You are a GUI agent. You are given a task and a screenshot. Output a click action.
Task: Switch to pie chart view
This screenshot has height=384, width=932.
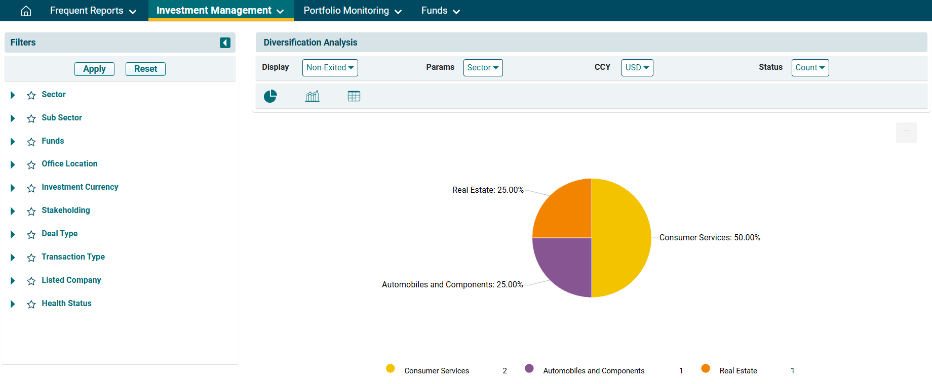(270, 96)
